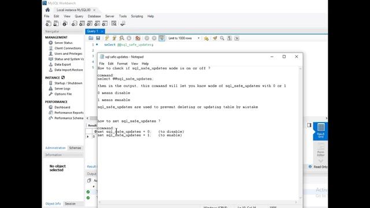Open the Server menu
This screenshot has height=208, width=370.
click(x=110, y=16)
